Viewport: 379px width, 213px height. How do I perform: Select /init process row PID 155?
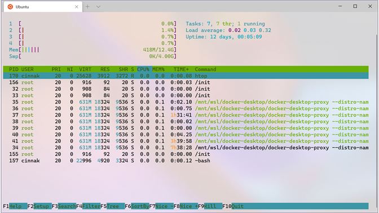186,154
